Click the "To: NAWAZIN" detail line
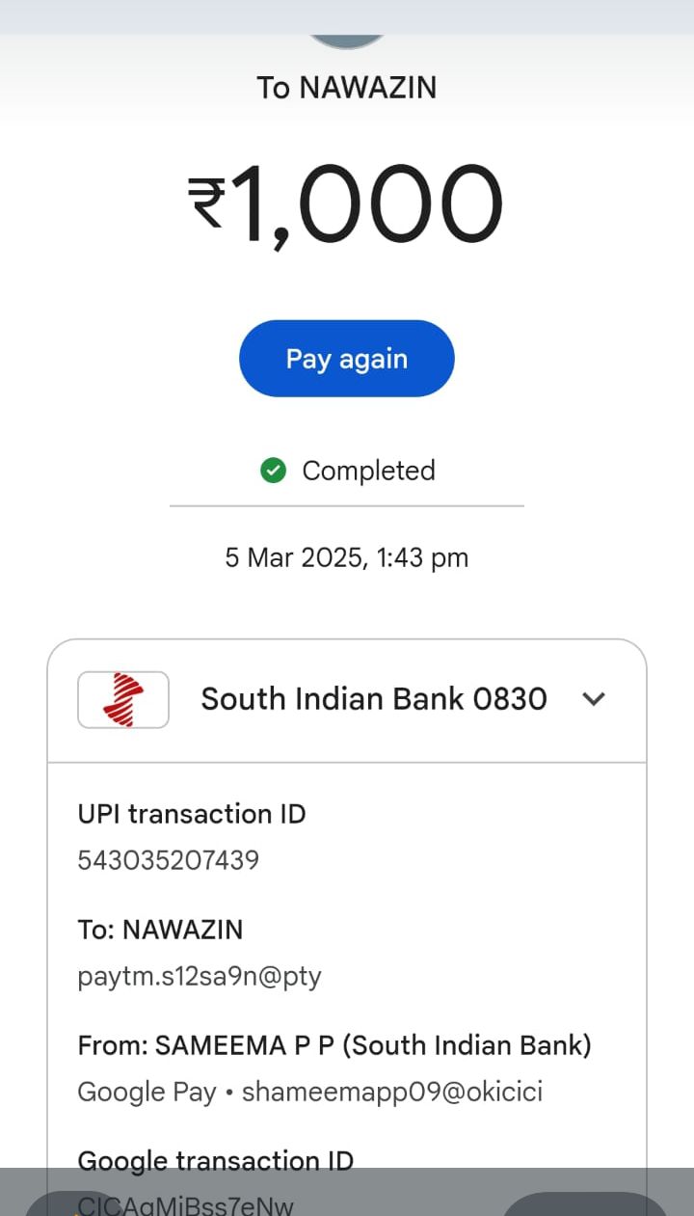 coord(160,930)
